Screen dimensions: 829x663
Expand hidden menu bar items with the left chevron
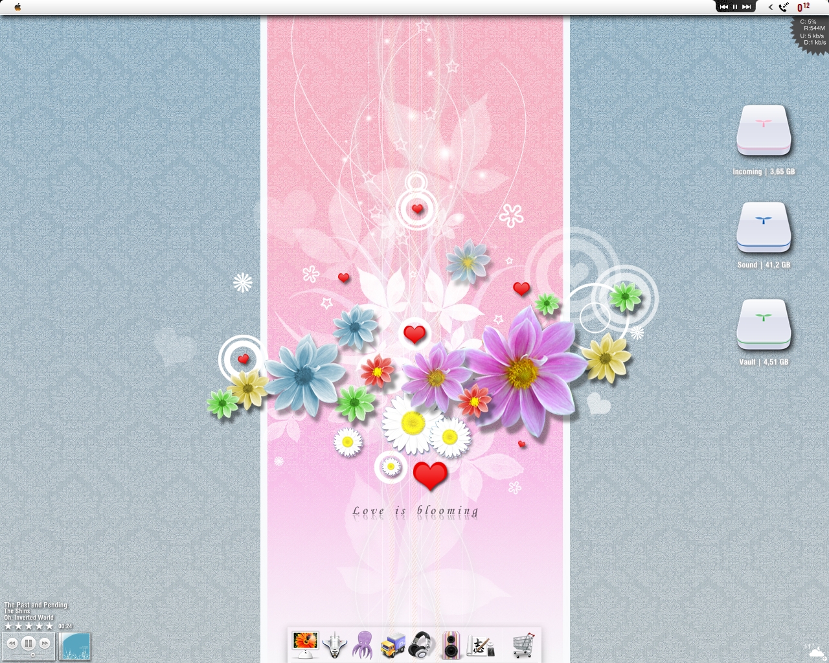point(770,7)
